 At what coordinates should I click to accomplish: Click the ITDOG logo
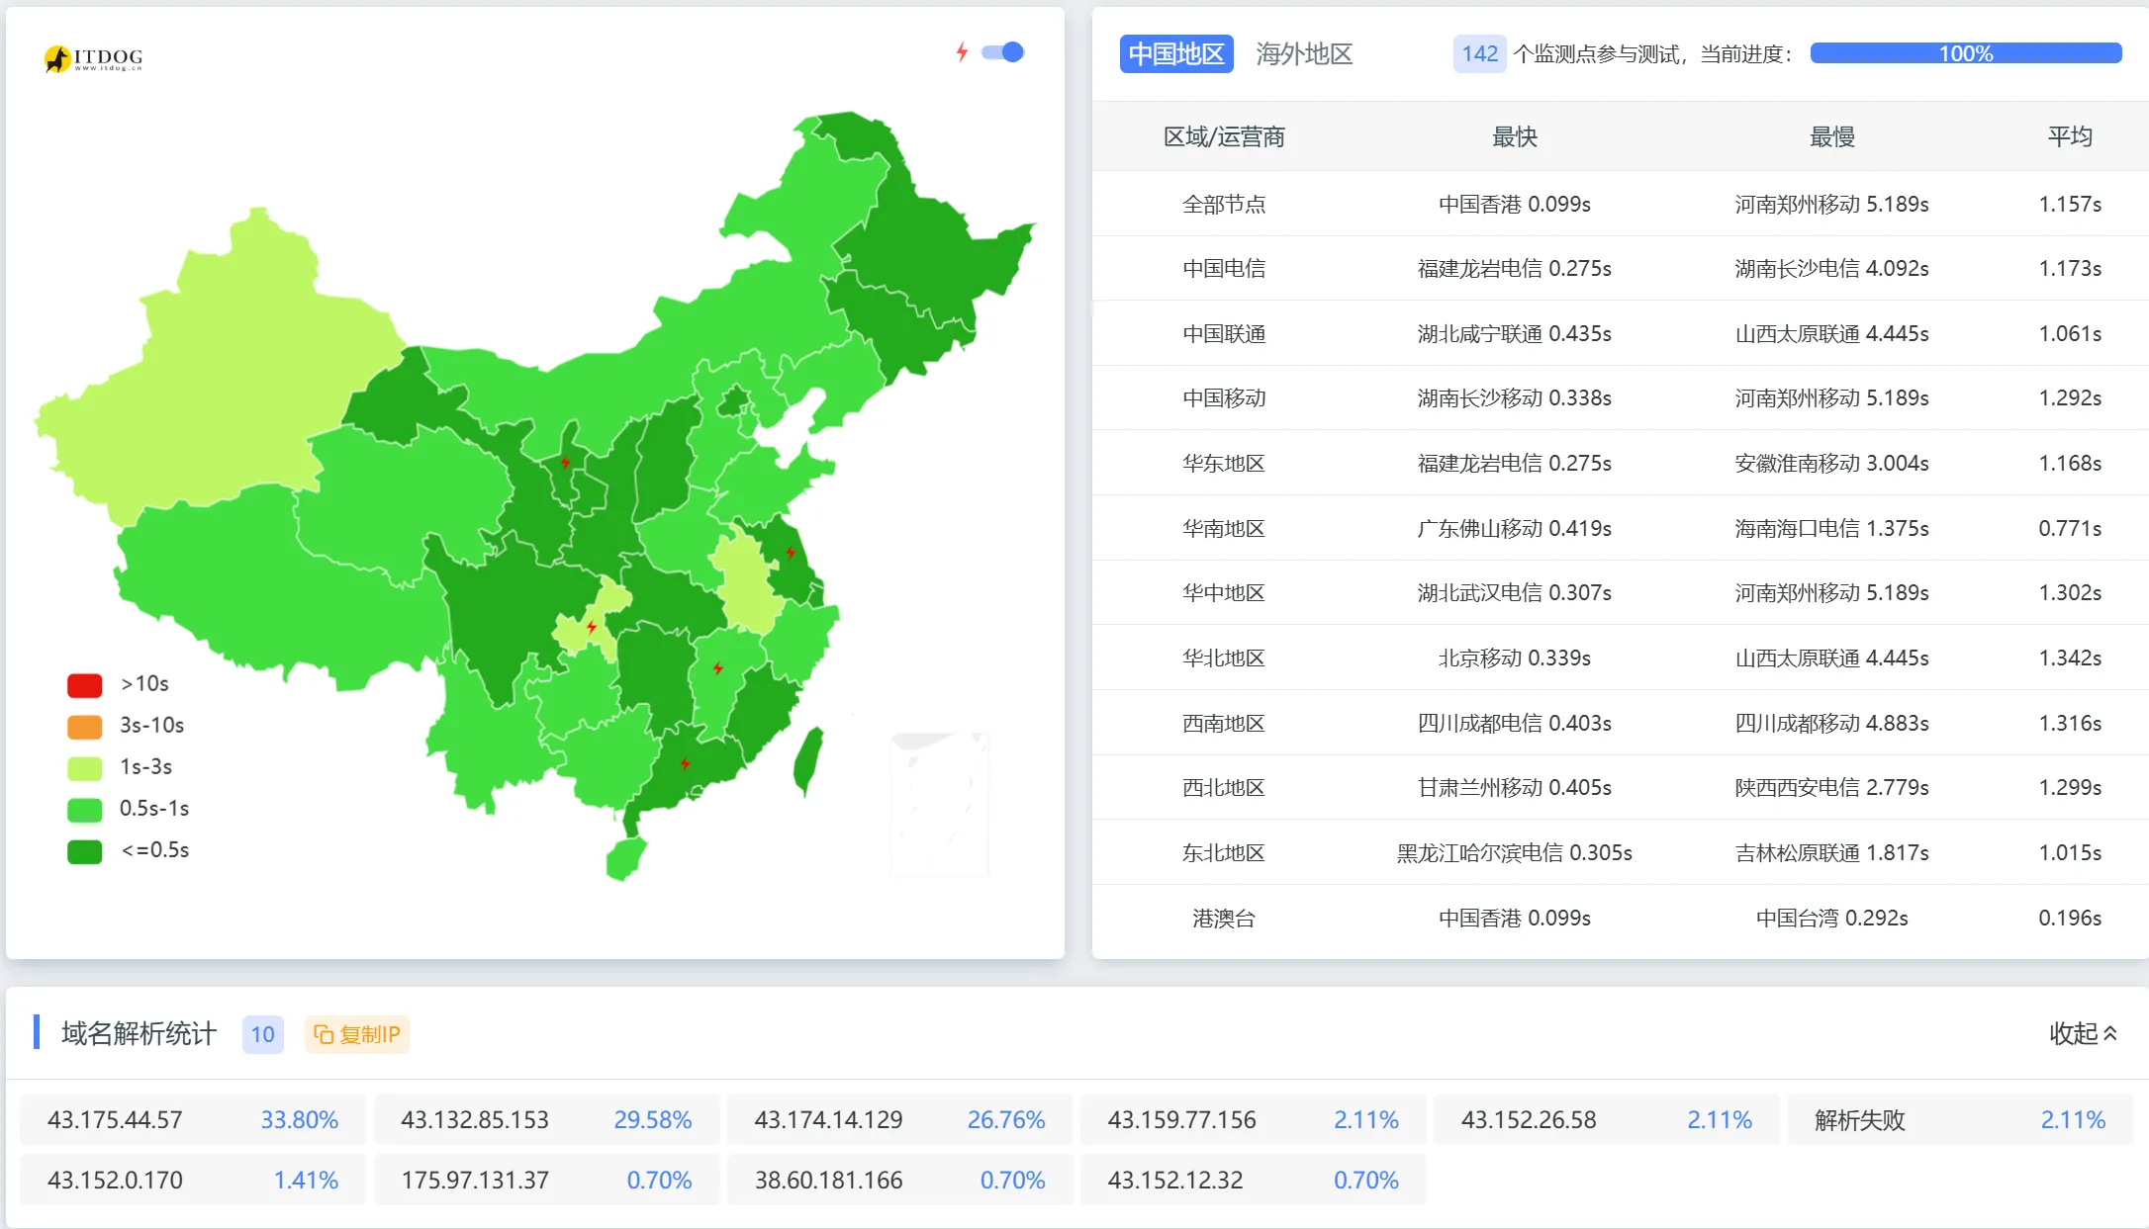coord(94,58)
